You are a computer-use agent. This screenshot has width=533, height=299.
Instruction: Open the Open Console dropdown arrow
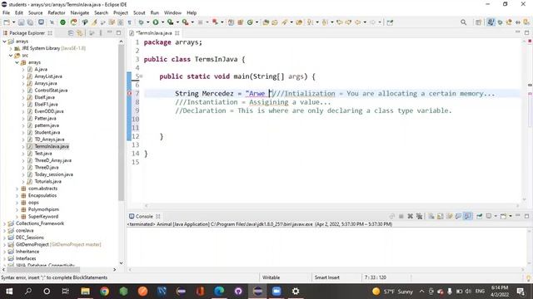pyautogui.click(x=511, y=216)
